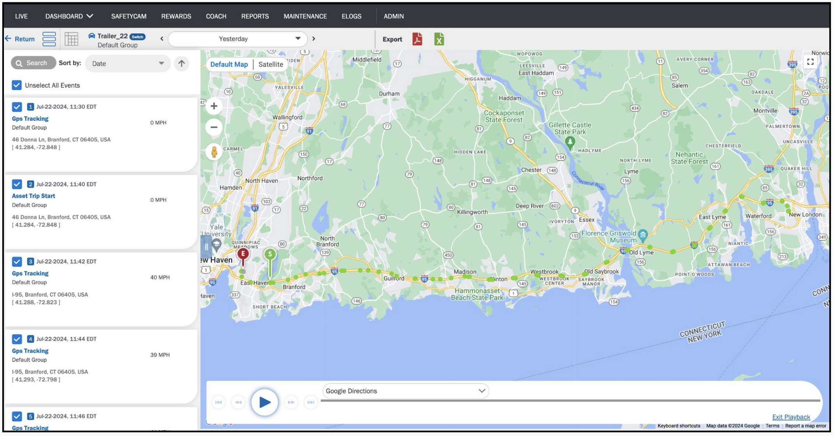Viewport: 834px width, 436px height.
Task: Toggle sort direction arrow
Action: (x=181, y=63)
